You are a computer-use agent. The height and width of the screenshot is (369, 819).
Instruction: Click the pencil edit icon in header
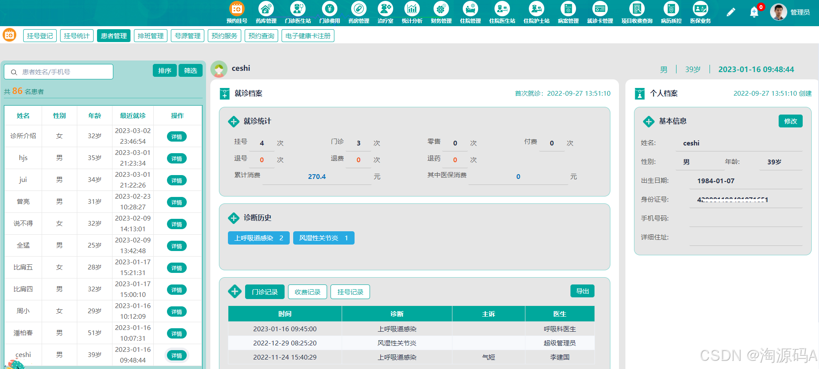[x=731, y=12]
